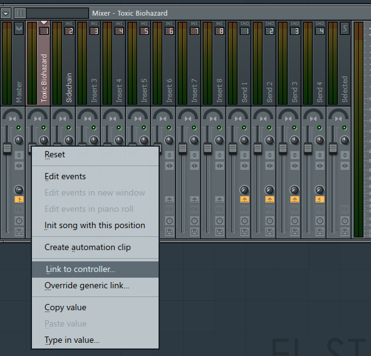
Task: Click Send 3 latency clock icon
Action: point(295,221)
